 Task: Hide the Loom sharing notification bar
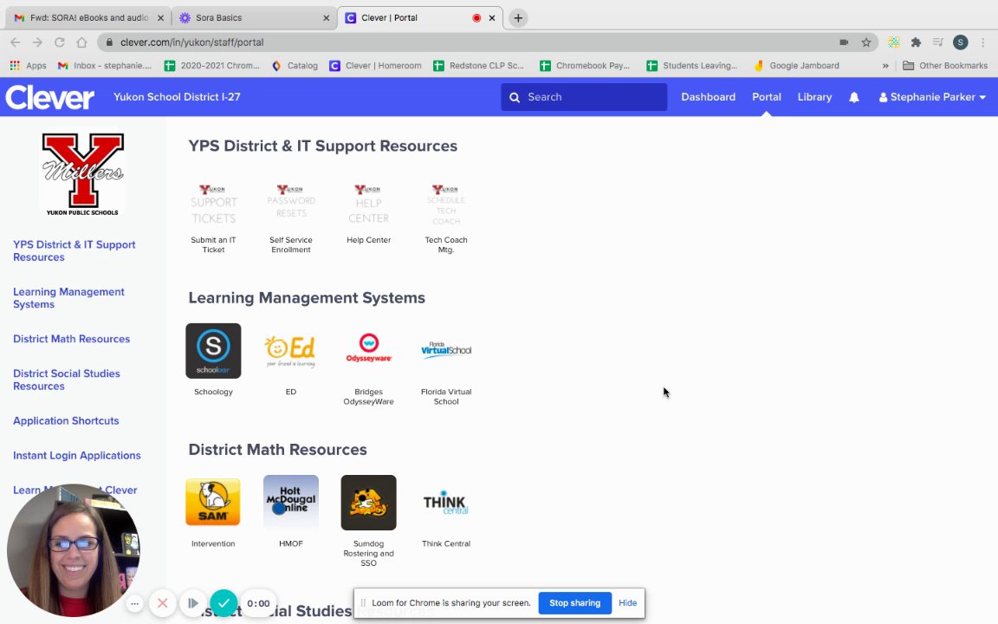click(x=627, y=603)
